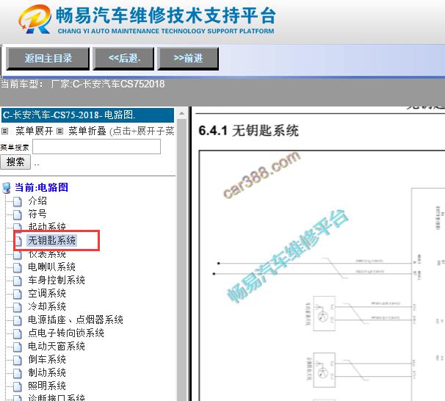Image resolution: width=445 pixels, height=401 pixels.
Task: Open the 当前:电路图 root node
Action: (41, 187)
